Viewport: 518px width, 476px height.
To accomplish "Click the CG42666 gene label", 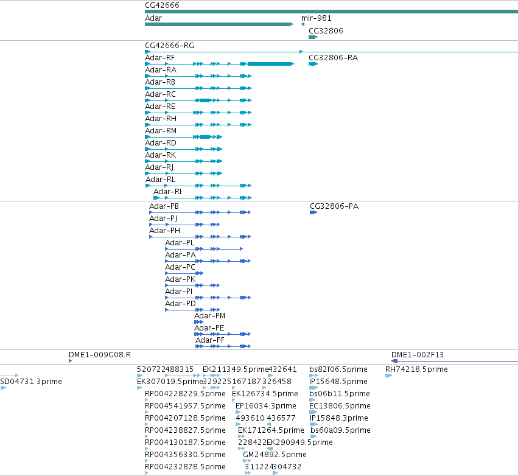I will click(162, 5).
